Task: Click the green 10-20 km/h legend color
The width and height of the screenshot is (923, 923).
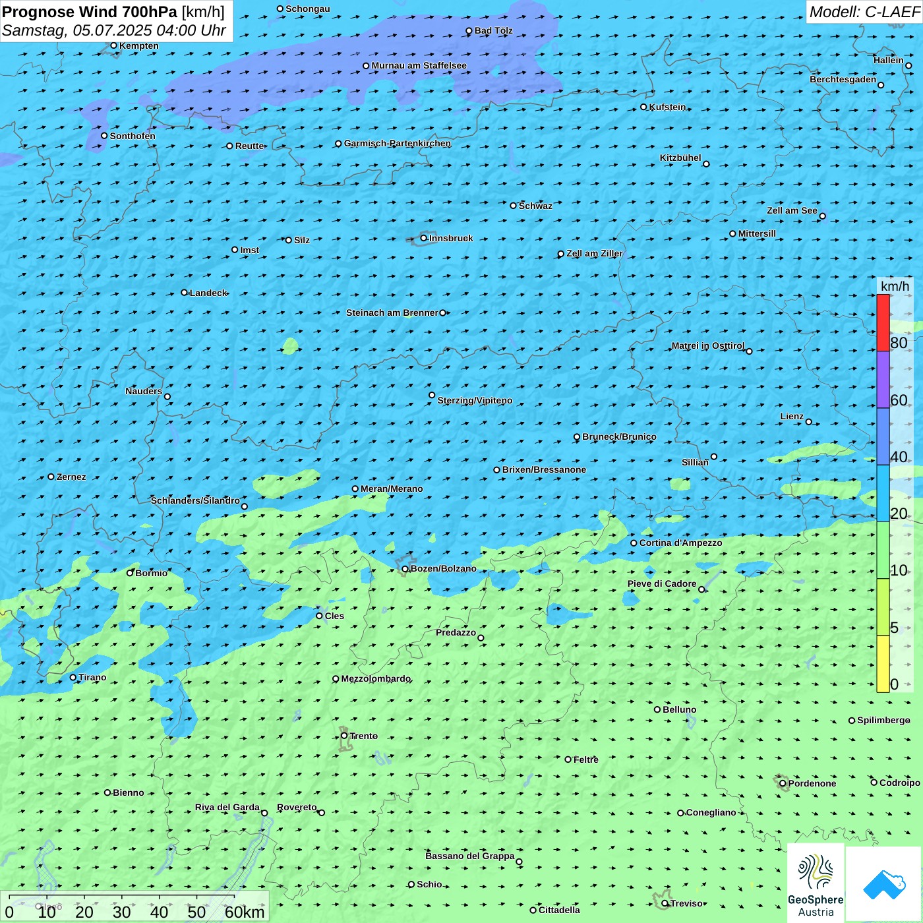Action: coord(883,551)
